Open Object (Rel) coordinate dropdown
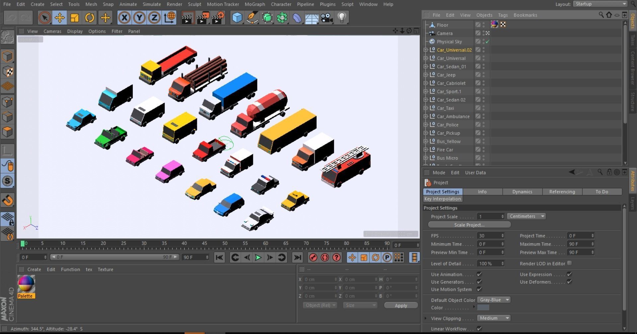 point(320,305)
